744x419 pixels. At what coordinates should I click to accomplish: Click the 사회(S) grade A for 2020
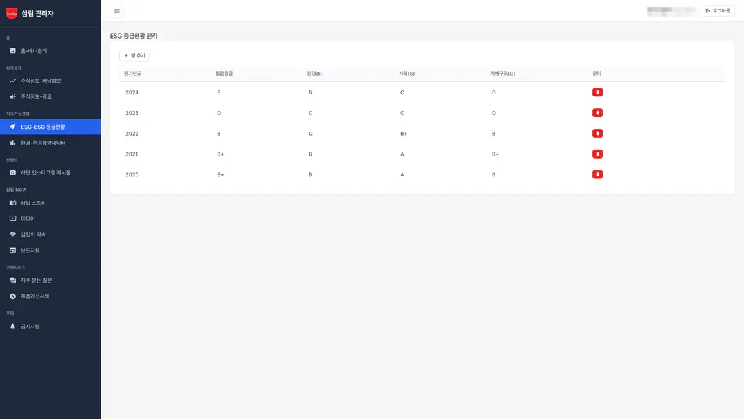click(x=402, y=174)
